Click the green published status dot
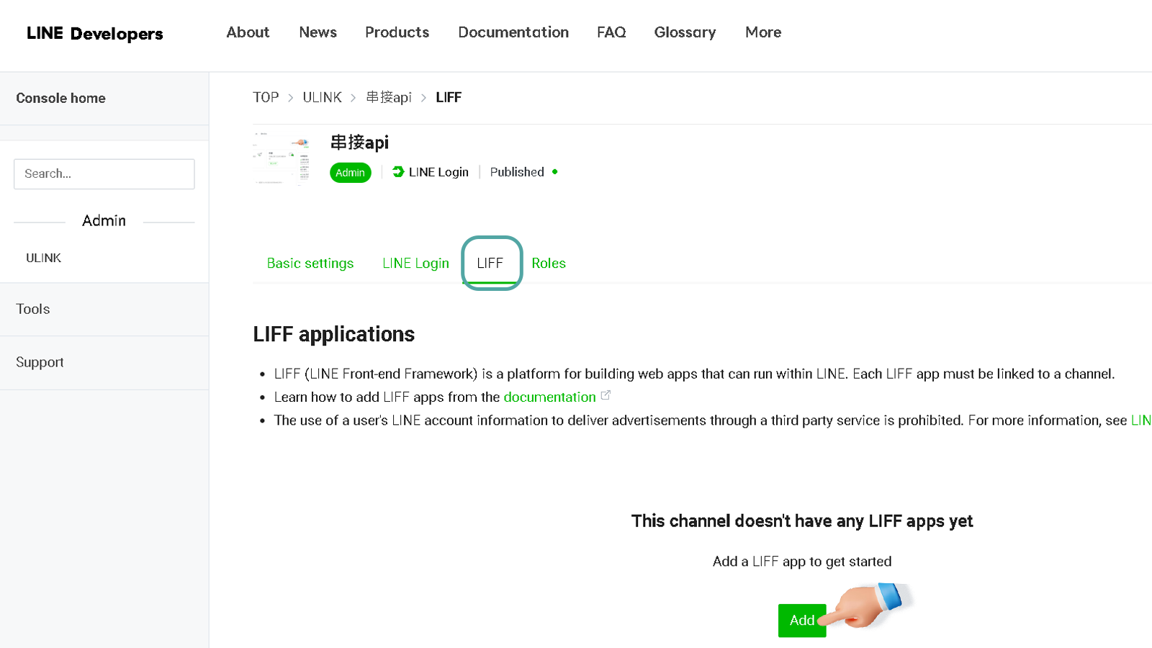Viewport: 1152px width, 648px height. (x=554, y=172)
